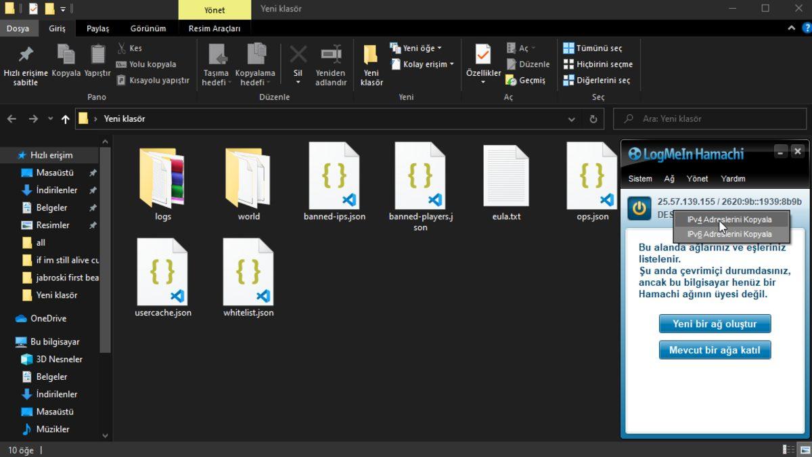Expand the address bar history dropdown
Image resolution: width=812 pixels, height=457 pixels.
pyautogui.click(x=572, y=119)
